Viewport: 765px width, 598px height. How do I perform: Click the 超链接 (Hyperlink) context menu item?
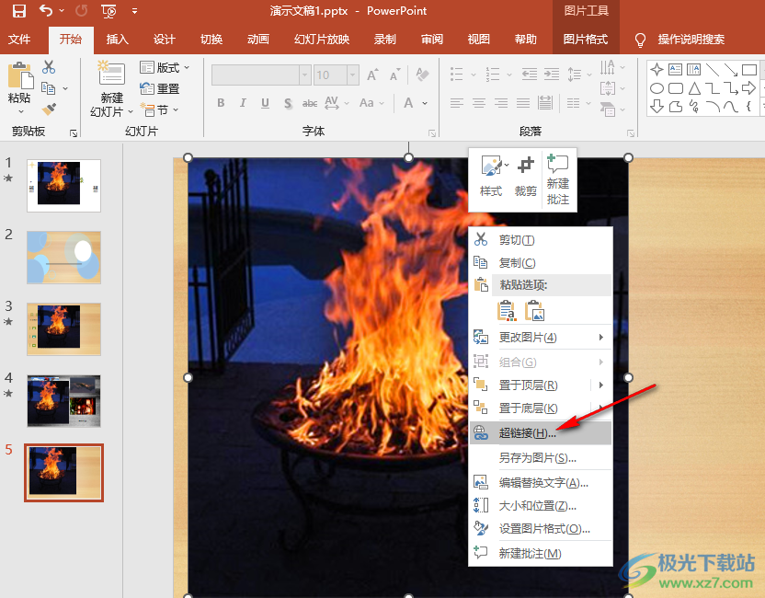[x=527, y=433]
